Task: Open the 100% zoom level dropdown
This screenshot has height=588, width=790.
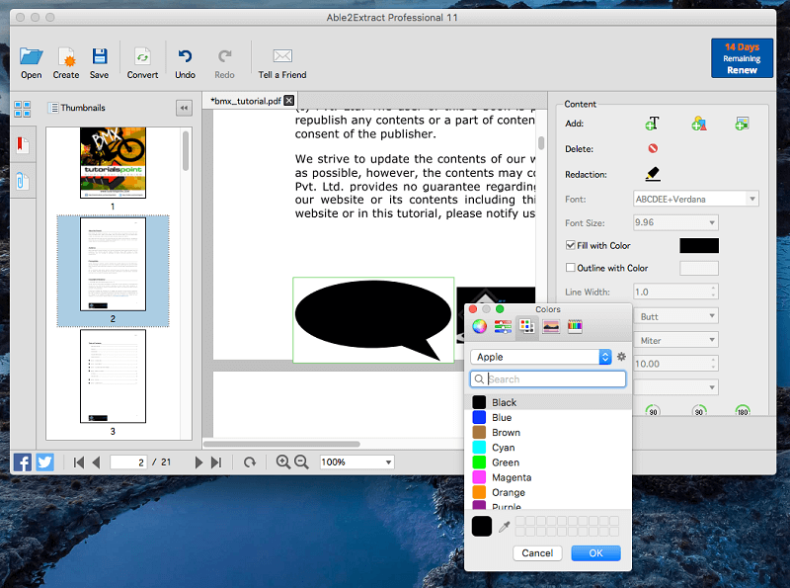Action: 356,462
